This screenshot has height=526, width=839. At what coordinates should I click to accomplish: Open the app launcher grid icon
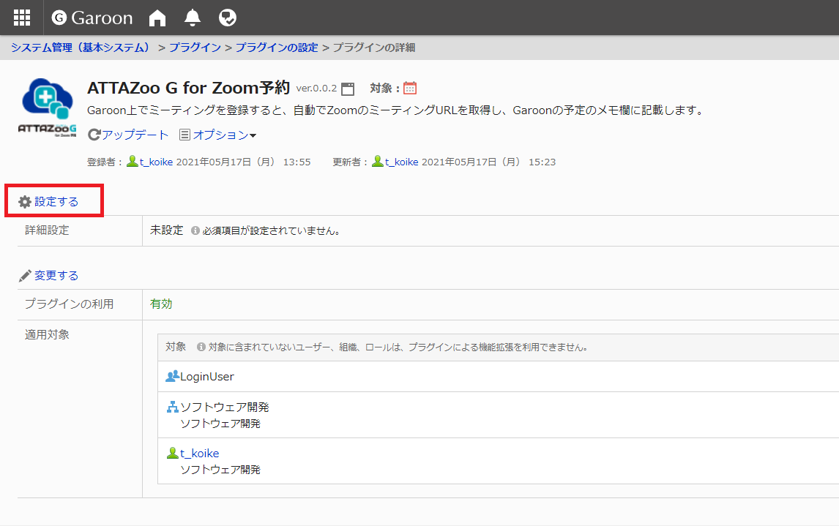22,18
